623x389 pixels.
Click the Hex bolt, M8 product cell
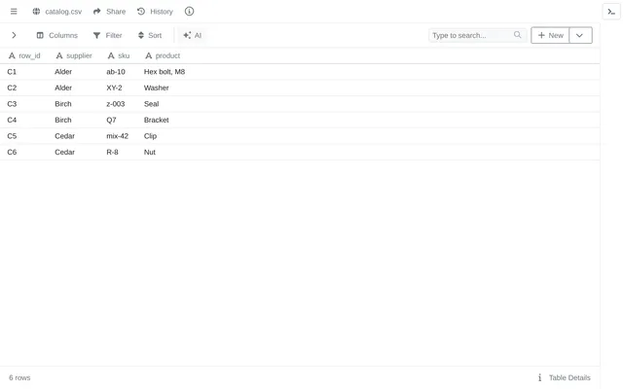(165, 72)
